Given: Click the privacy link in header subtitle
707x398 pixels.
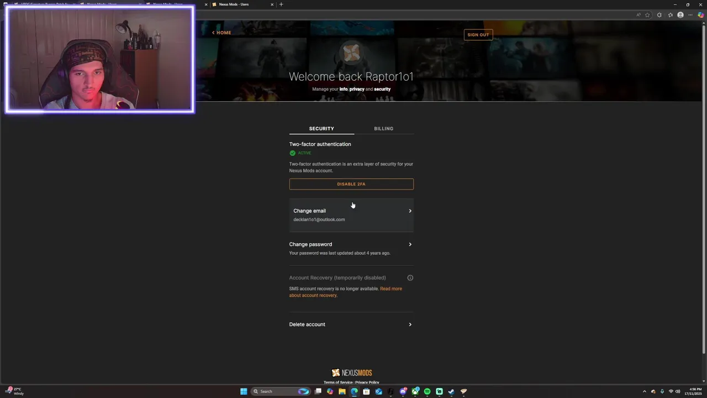Looking at the screenshot, I should [357, 89].
